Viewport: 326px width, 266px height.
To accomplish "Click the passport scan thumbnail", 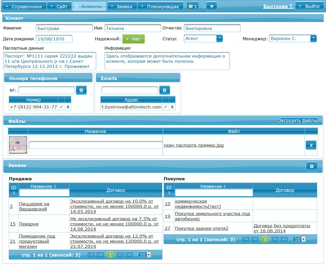I will (18, 145).
